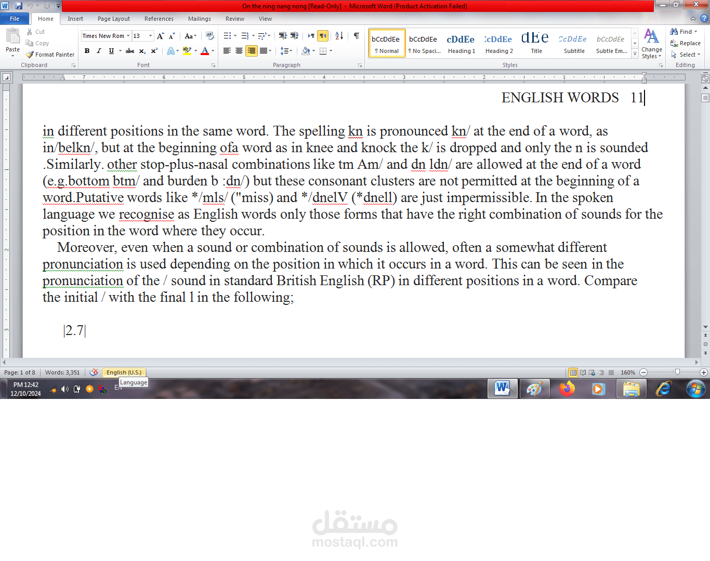Expand the Bullets dropdown arrow
The image size is (710, 561).
coord(235,36)
